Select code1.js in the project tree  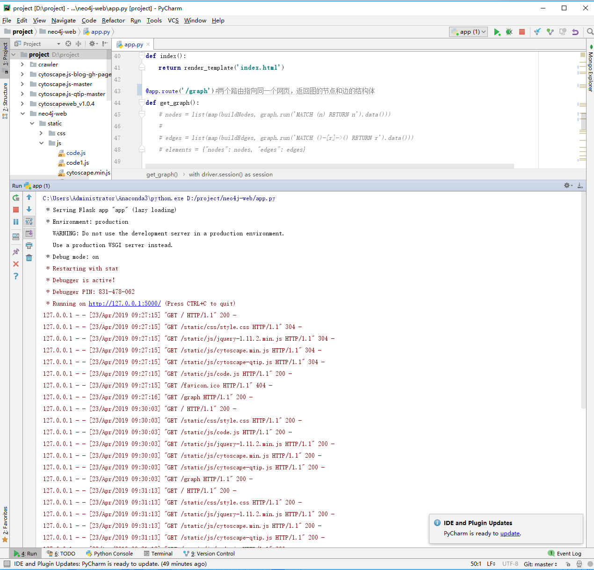pos(78,162)
